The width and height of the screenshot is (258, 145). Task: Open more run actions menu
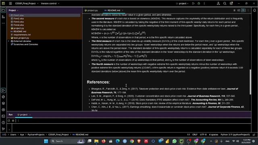204,4
